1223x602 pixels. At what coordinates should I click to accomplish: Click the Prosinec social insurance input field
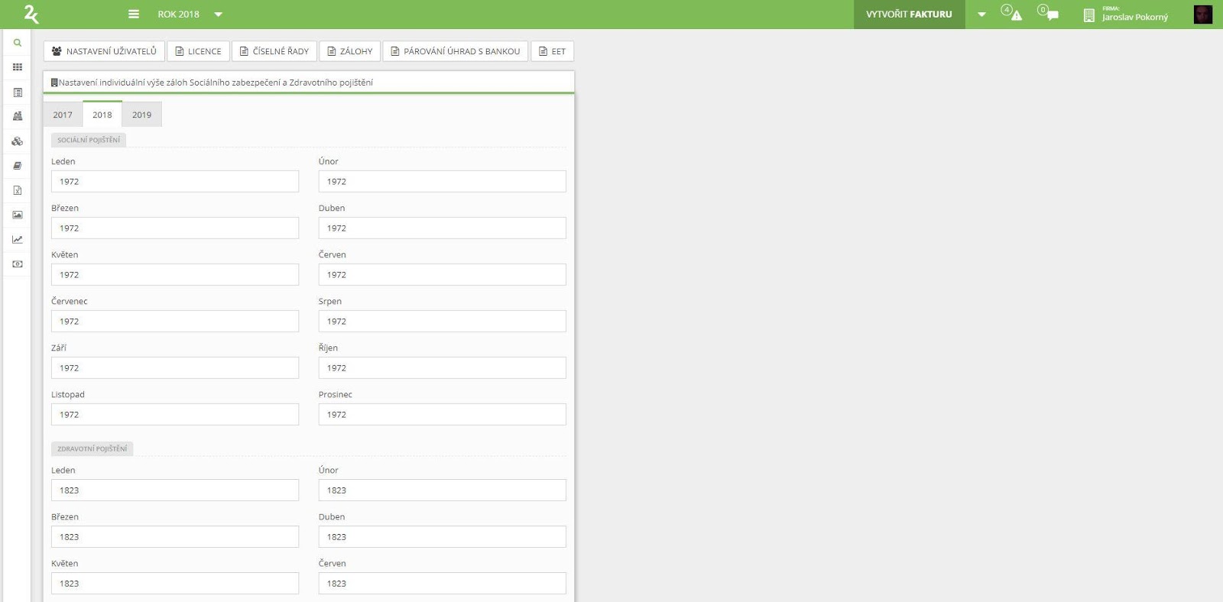(442, 415)
